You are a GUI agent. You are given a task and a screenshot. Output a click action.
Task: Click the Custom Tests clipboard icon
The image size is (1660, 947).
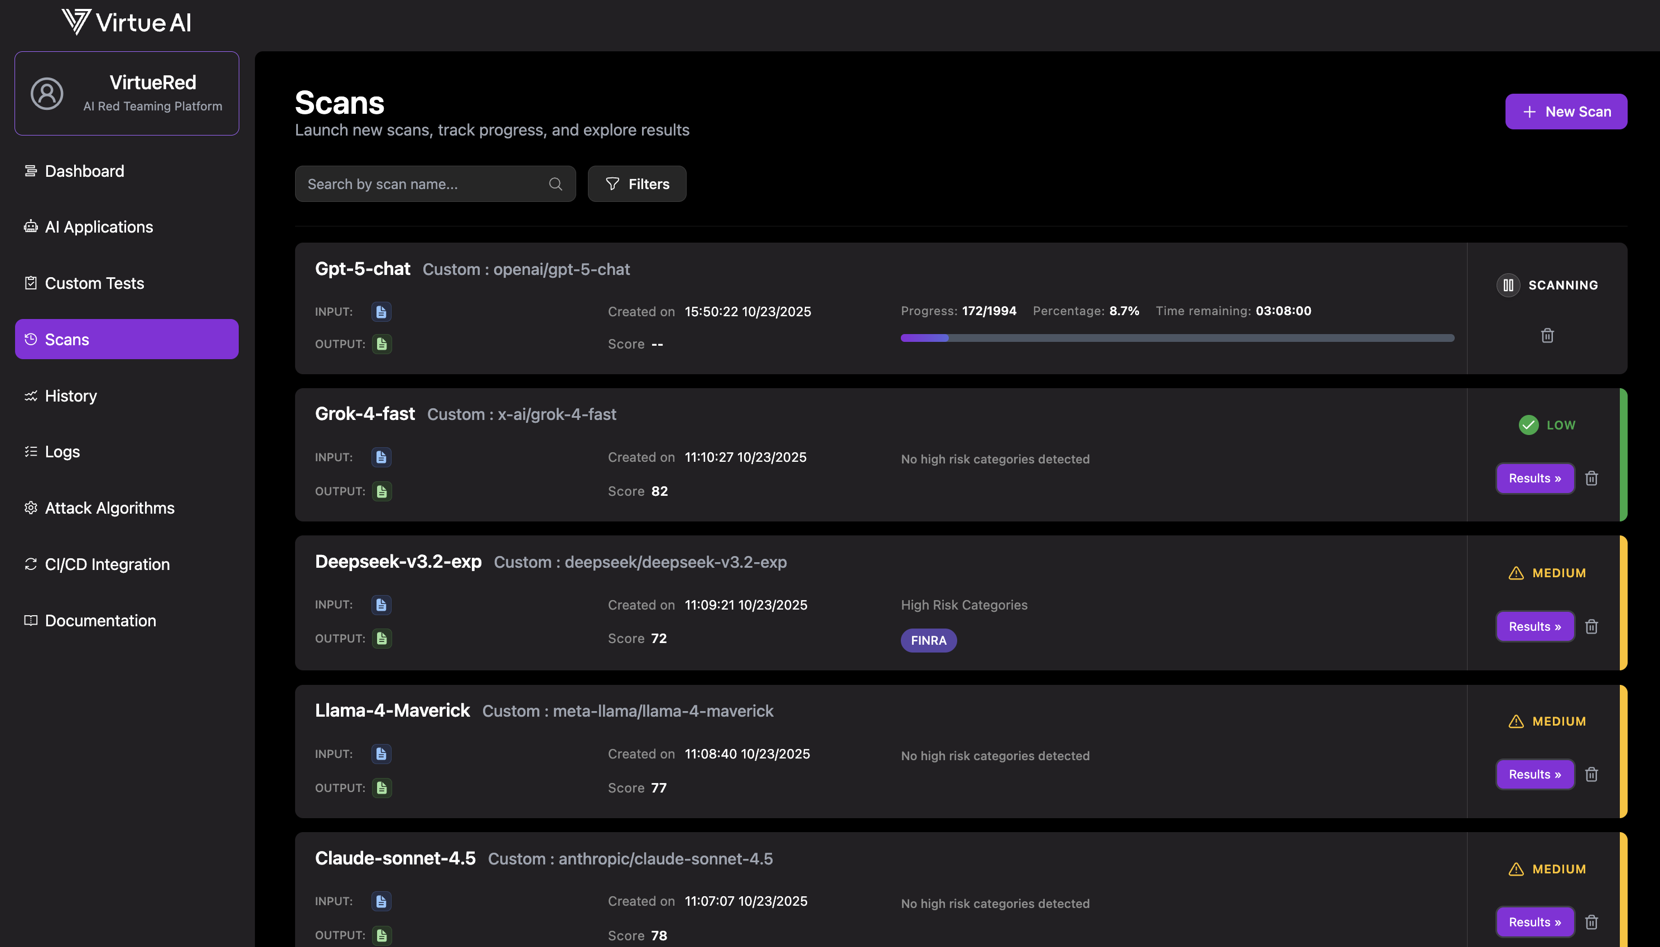[x=31, y=282]
